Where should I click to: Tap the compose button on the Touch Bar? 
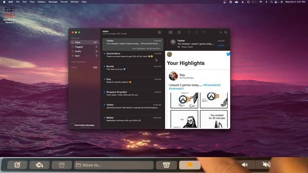17,165
